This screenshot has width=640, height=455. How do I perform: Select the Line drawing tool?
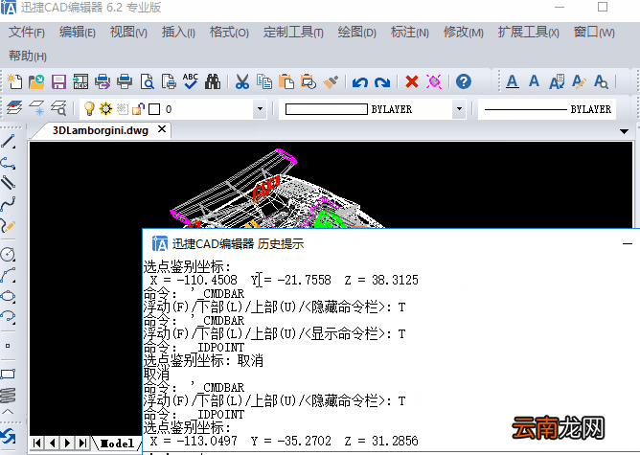pos(8,141)
